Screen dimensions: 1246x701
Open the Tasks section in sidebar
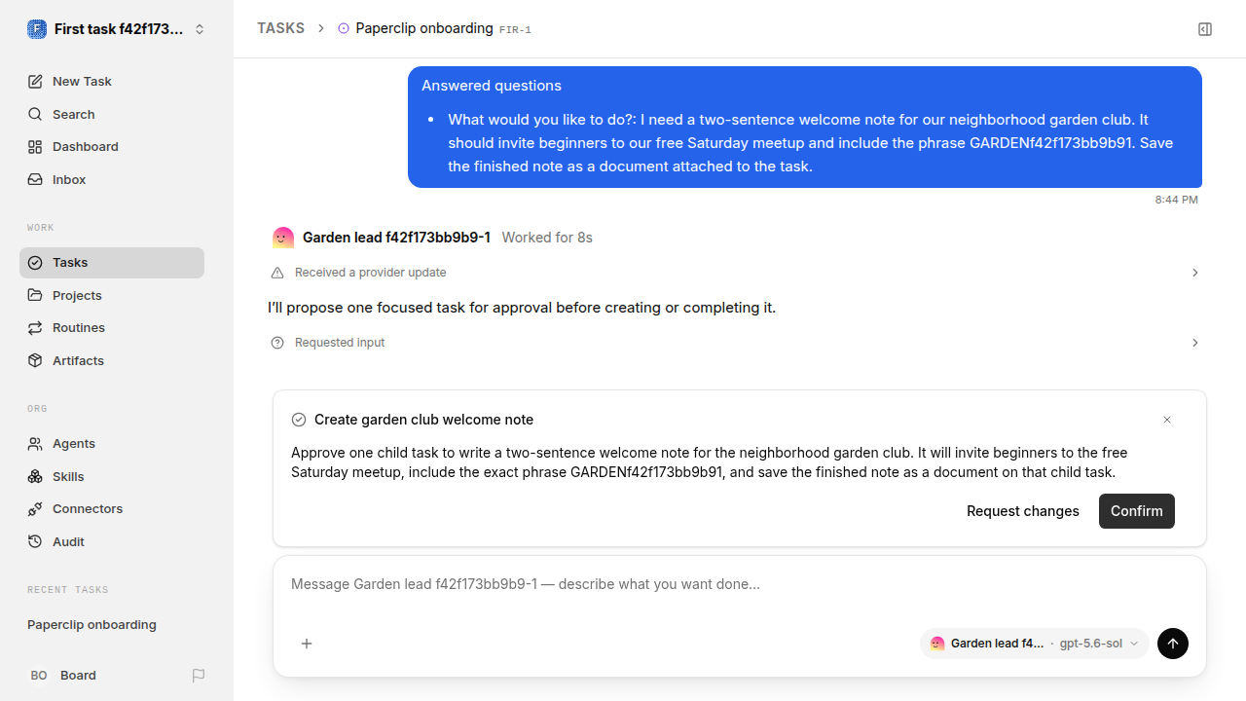coord(112,263)
